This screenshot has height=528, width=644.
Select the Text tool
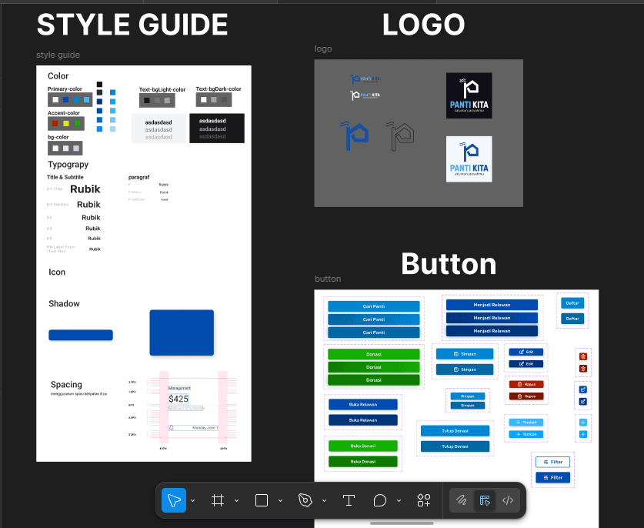349,500
